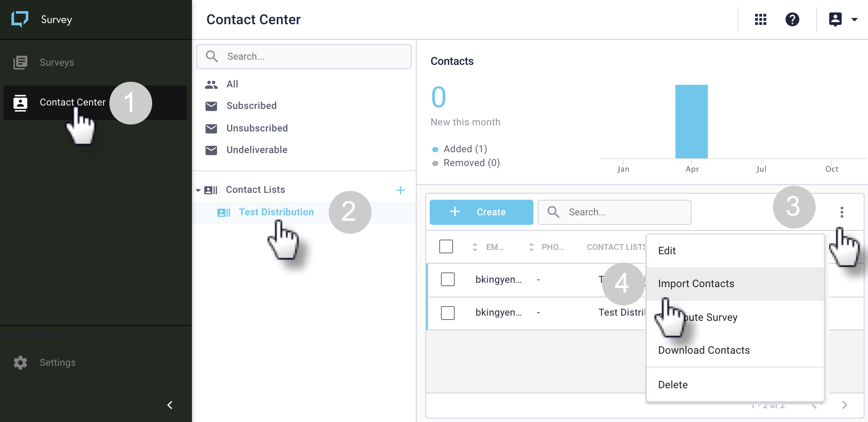Screen dimensions: 868x422
Task: Collapse the sidebar with the chevron
Action: (170, 405)
